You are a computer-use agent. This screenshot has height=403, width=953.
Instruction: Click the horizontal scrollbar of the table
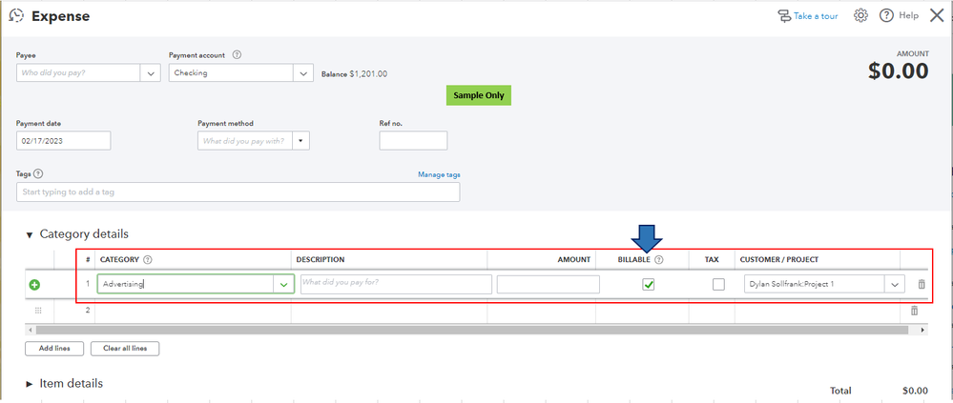471,331
